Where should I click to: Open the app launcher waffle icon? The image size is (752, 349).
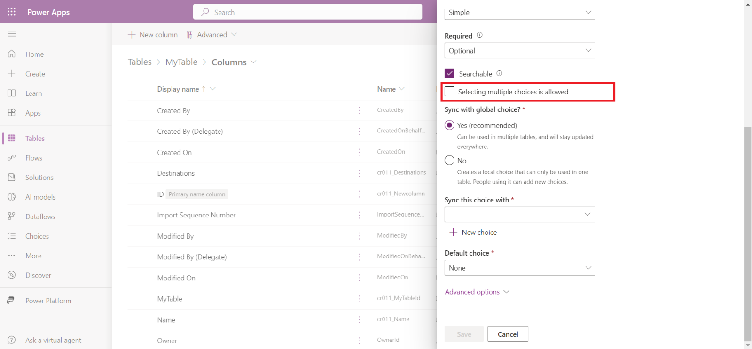point(12,12)
